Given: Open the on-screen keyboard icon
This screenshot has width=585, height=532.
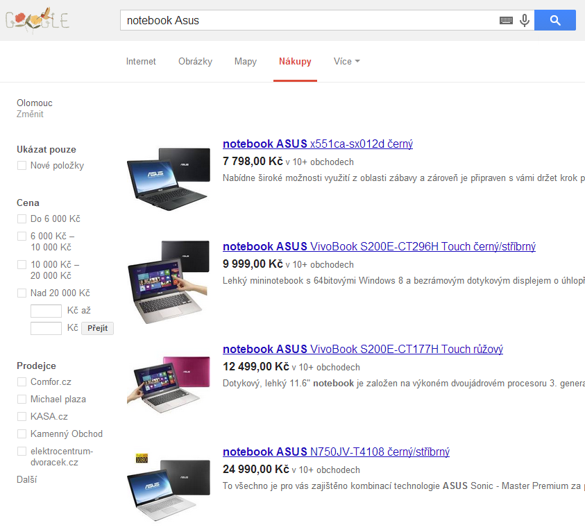Looking at the screenshot, I should pos(506,20).
